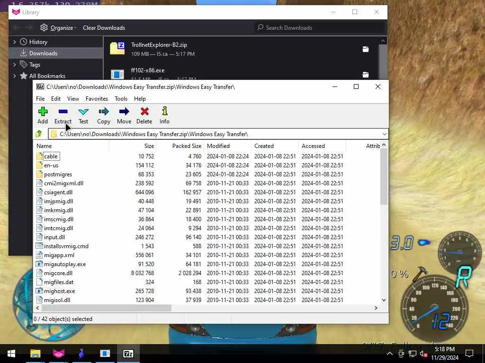Open the Tools menu
This screenshot has height=363, width=485.
pyautogui.click(x=121, y=99)
